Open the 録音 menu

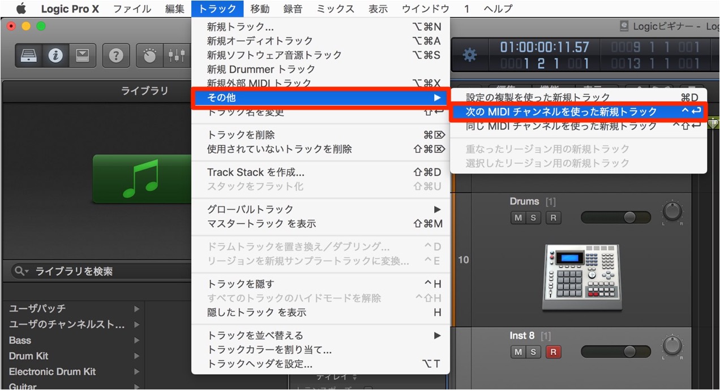(x=293, y=8)
